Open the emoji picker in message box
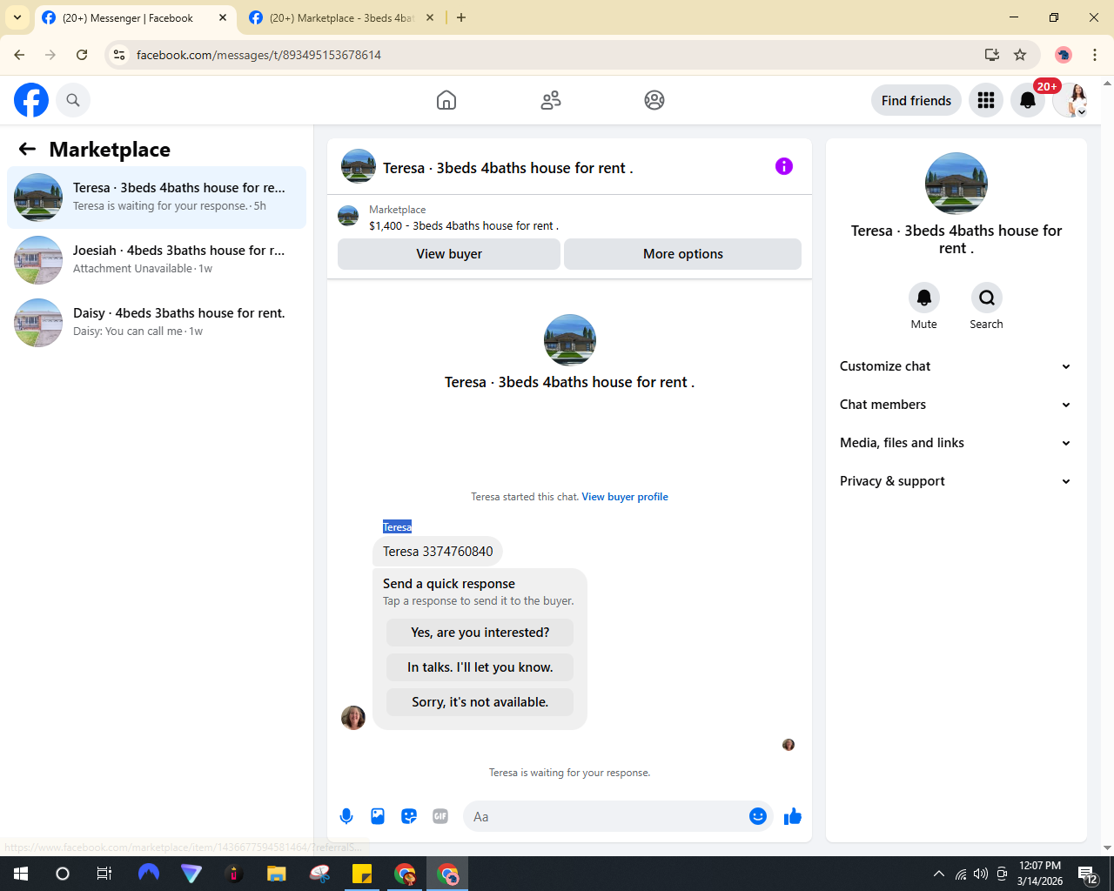This screenshot has width=1114, height=891. tap(758, 816)
